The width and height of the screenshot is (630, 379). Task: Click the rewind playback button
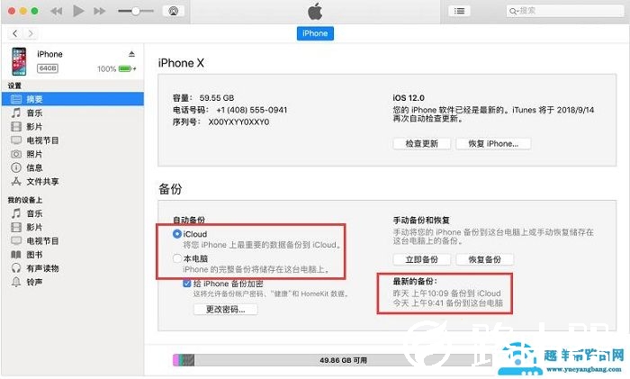pos(56,12)
